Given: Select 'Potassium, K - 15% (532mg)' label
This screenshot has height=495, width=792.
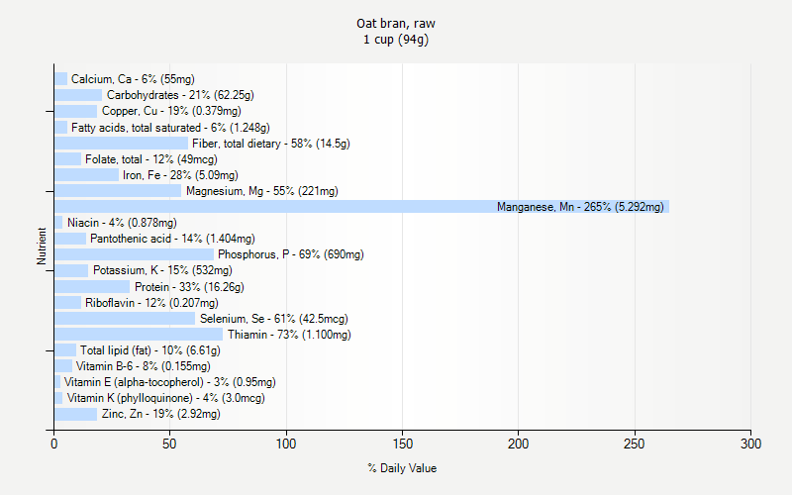Looking at the screenshot, I should pyautogui.click(x=162, y=270).
